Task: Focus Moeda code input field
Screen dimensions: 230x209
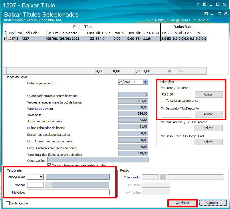Action: point(35,185)
